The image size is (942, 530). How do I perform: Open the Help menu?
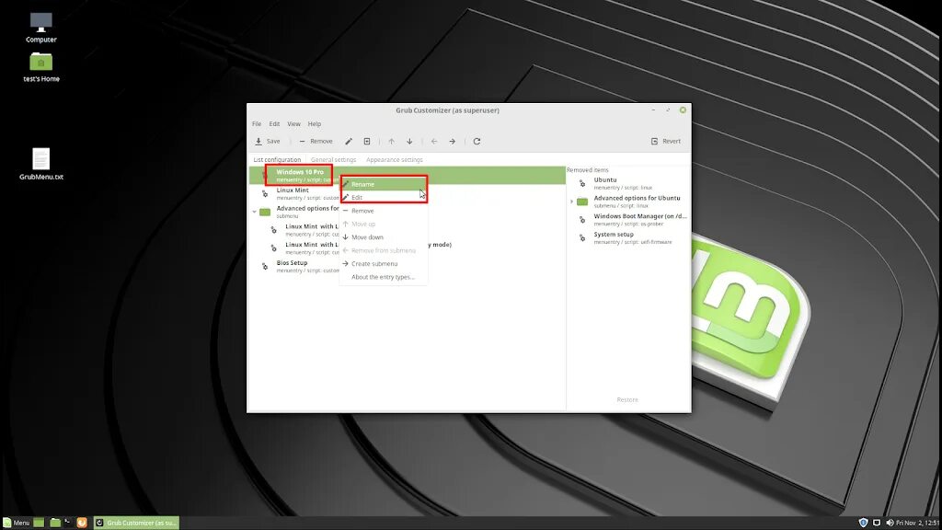315,124
